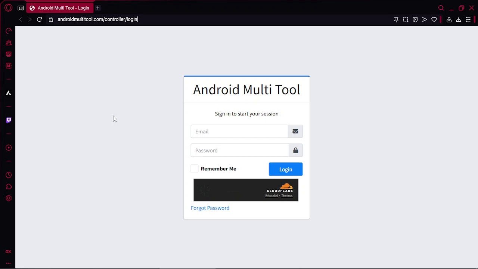Open the M-labeled icon in sidebar

(8, 66)
